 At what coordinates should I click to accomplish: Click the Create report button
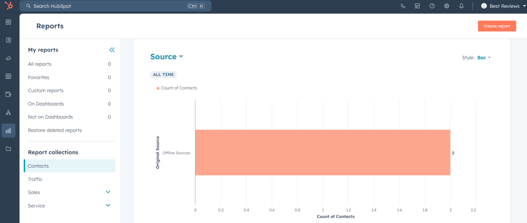(497, 26)
